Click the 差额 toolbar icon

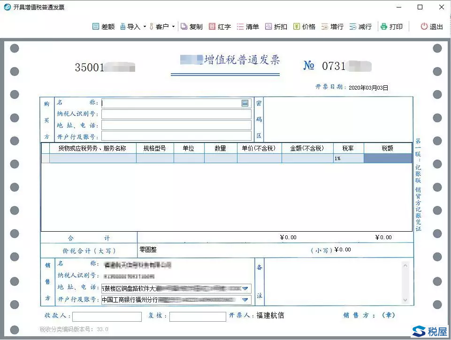tap(95, 26)
